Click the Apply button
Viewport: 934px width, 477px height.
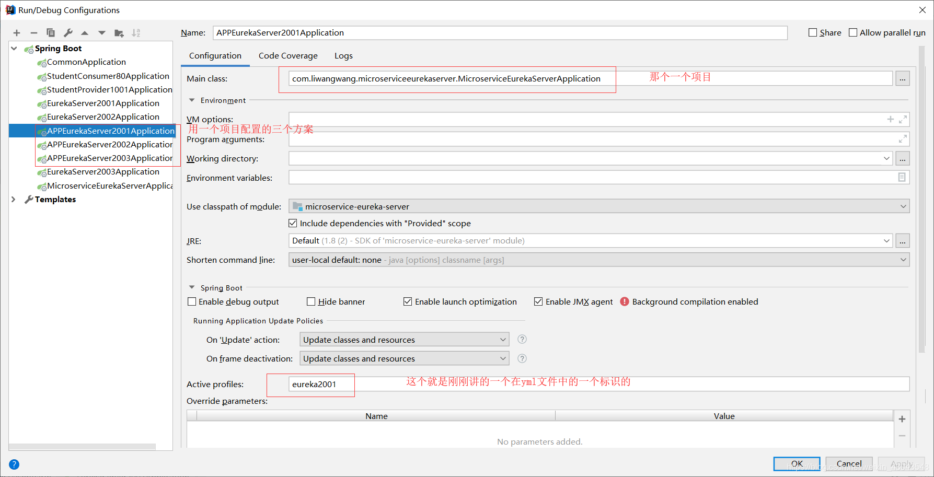[x=901, y=463]
